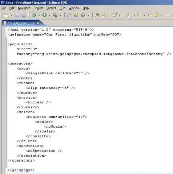Launch Debug with the bug icon
This screenshot has width=173, height=174.
click(x=34, y=15)
